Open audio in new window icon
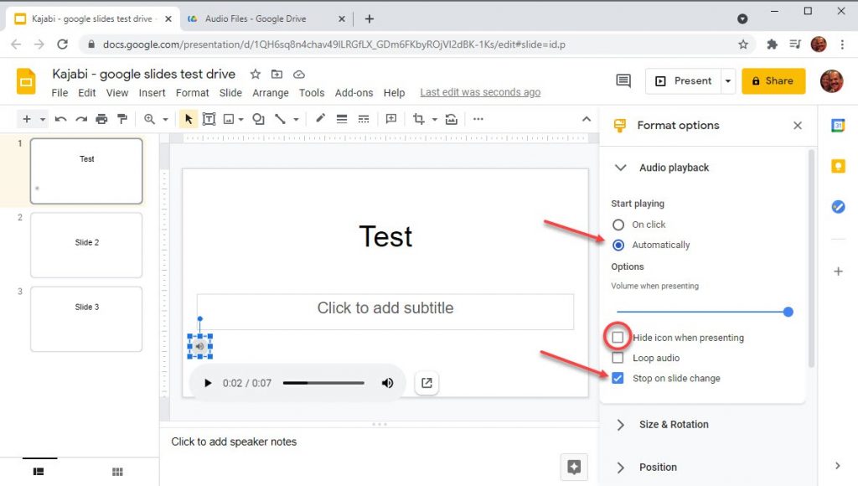Screen dimensions: 858x486 426,383
